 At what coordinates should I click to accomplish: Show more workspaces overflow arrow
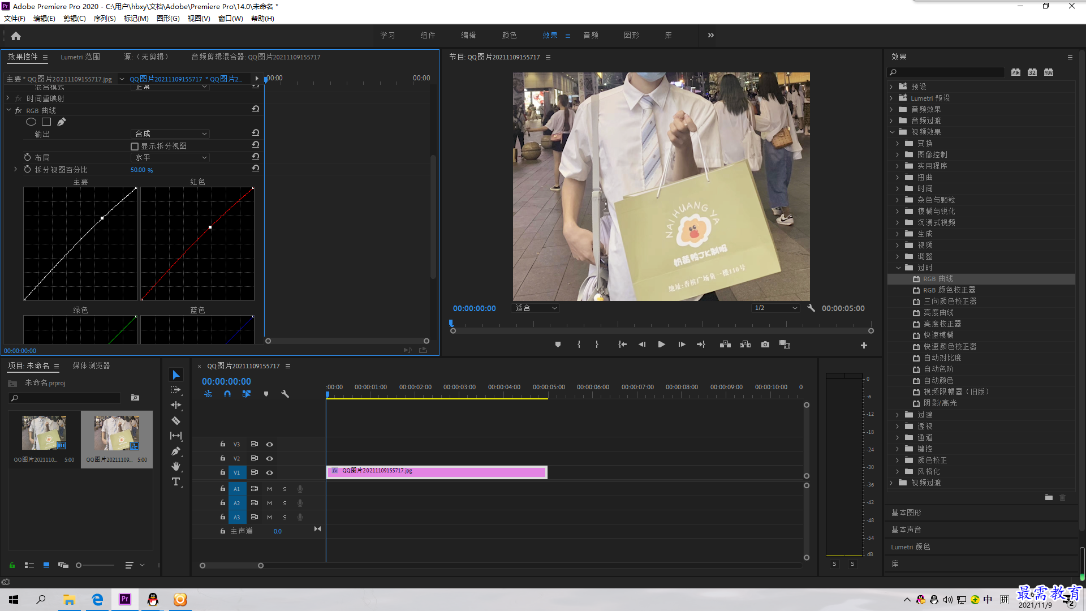click(711, 35)
